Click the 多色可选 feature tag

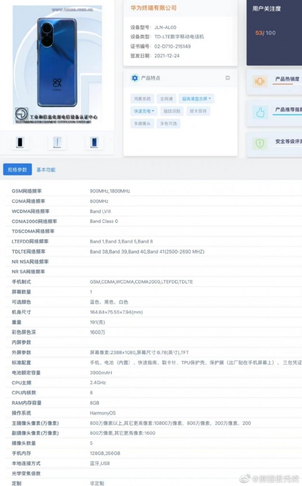(x=169, y=123)
